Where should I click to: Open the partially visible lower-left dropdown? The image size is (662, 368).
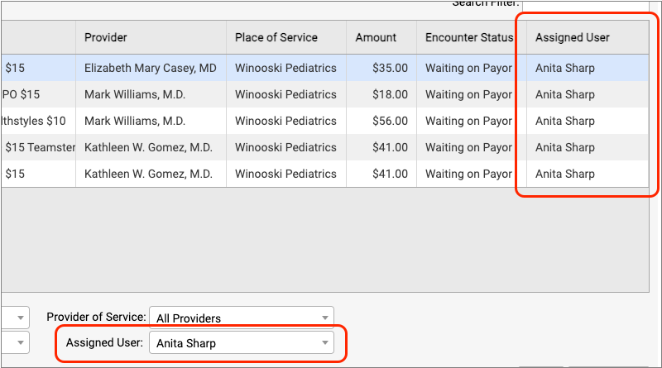click(x=15, y=342)
